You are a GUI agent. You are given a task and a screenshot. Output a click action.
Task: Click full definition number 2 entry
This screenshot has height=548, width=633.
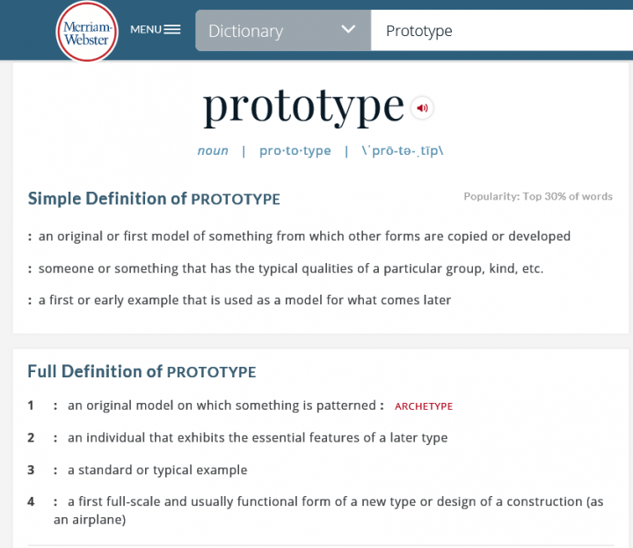click(x=237, y=438)
